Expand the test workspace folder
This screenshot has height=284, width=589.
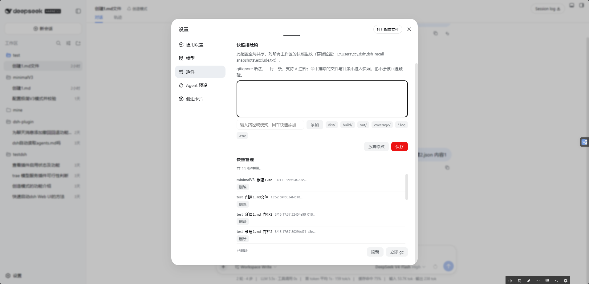pyautogui.click(x=43, y=55)
